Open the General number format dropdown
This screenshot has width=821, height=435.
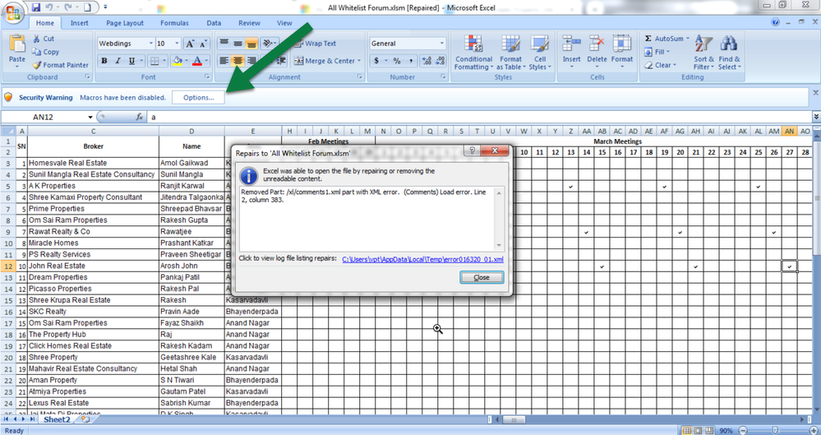(442, 44)
